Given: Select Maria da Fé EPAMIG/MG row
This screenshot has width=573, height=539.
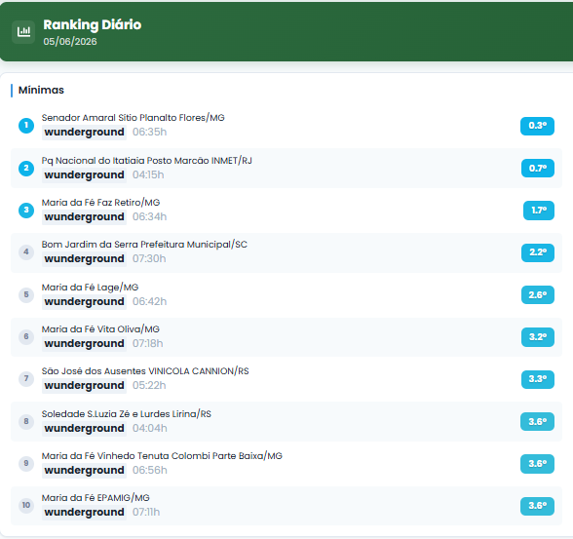Looking at the screenshot, I should [x=286, y=506].
